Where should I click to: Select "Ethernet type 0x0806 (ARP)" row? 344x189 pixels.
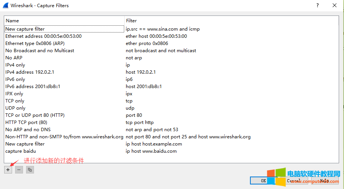35,43
